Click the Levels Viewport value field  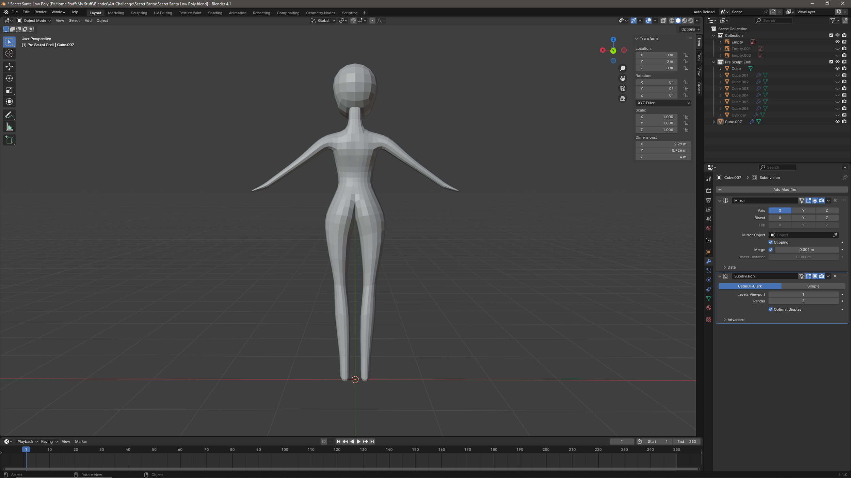pos(803,294)
